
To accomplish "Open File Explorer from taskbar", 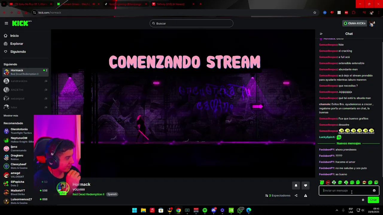I will [143, 210].
